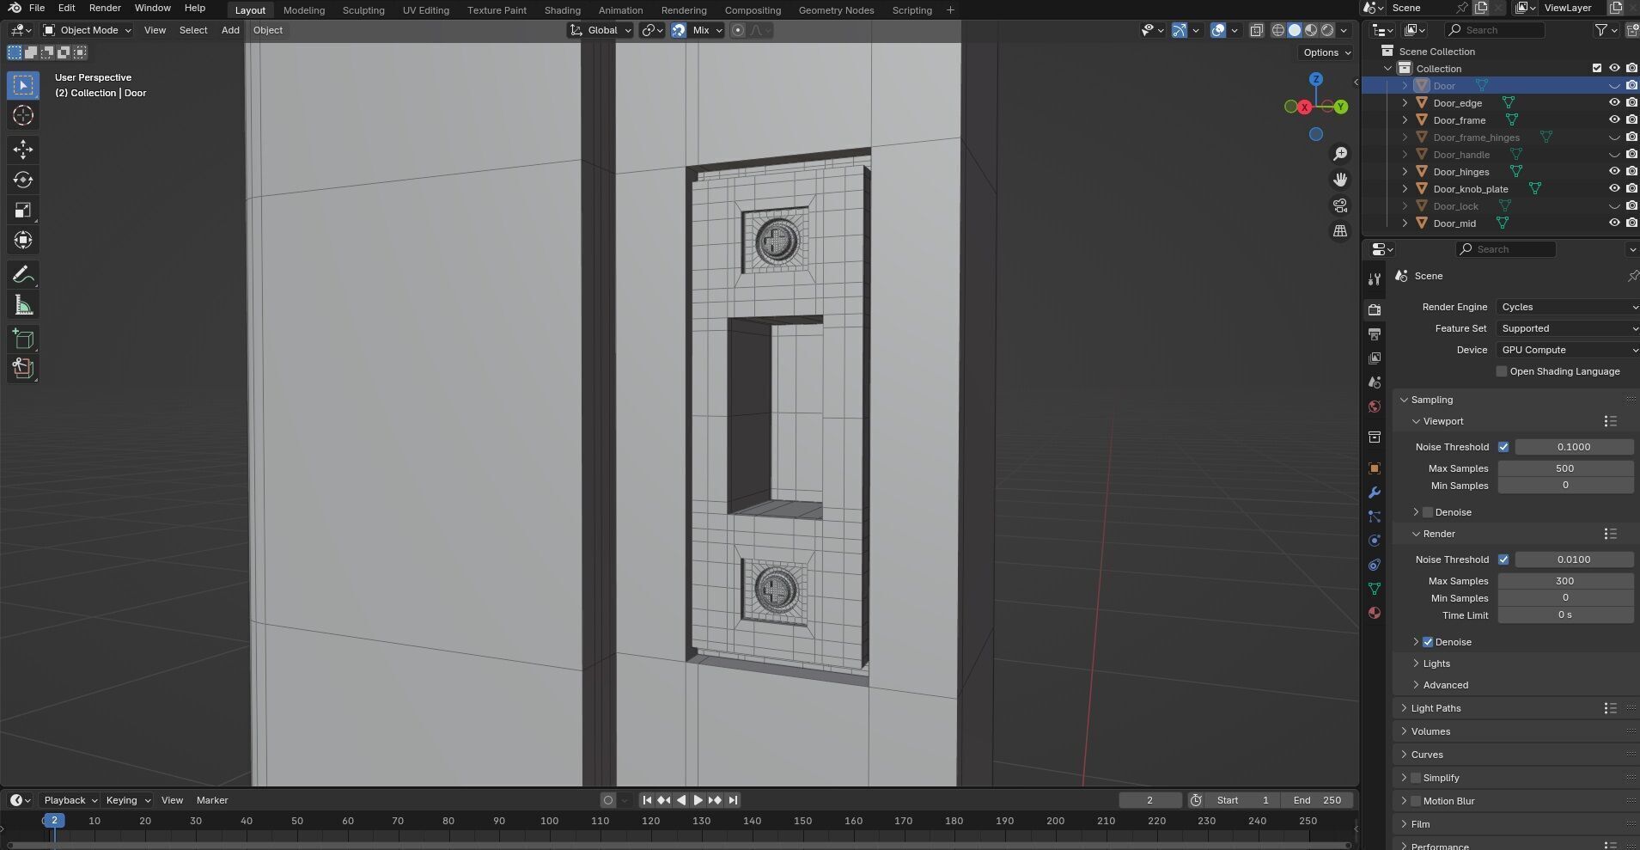Select the Annotate tool
Viewport: 1640px width, 850px height.
[x=23, y=275]
